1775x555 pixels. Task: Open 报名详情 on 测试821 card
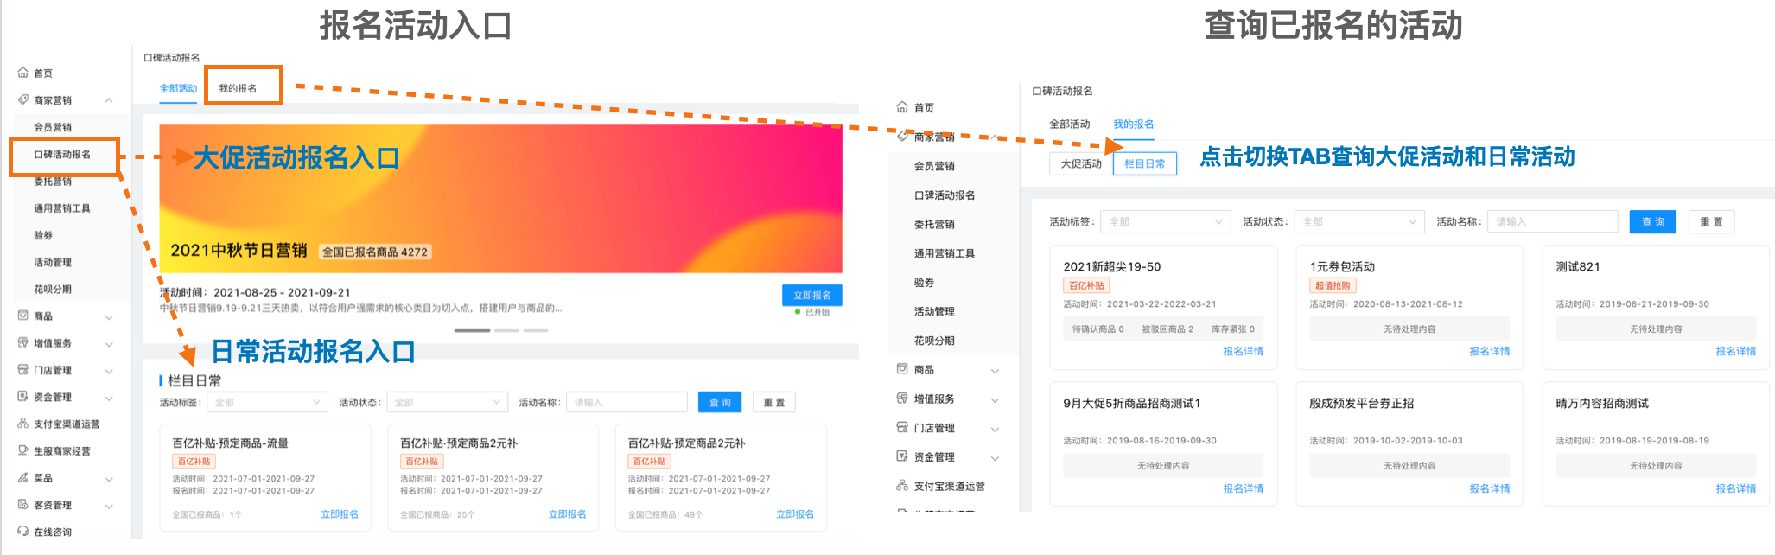point(1736,351)
